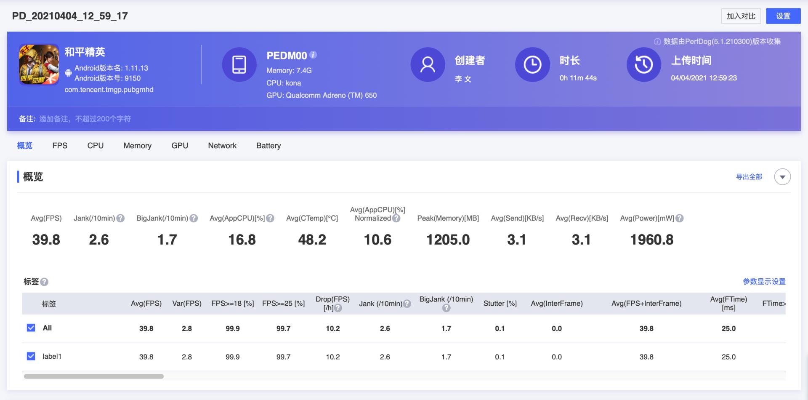Switch to the FPS tab
This screenshot has width=808, height=400.
tap(60, 146)
